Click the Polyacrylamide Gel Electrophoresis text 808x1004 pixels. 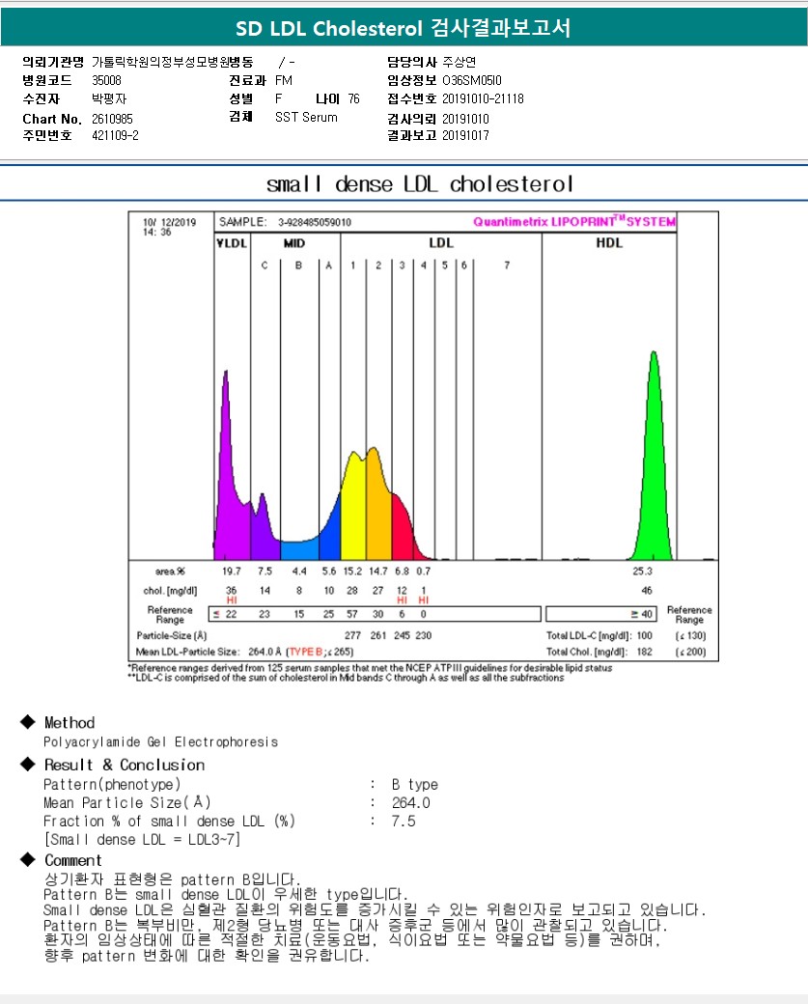160,741
